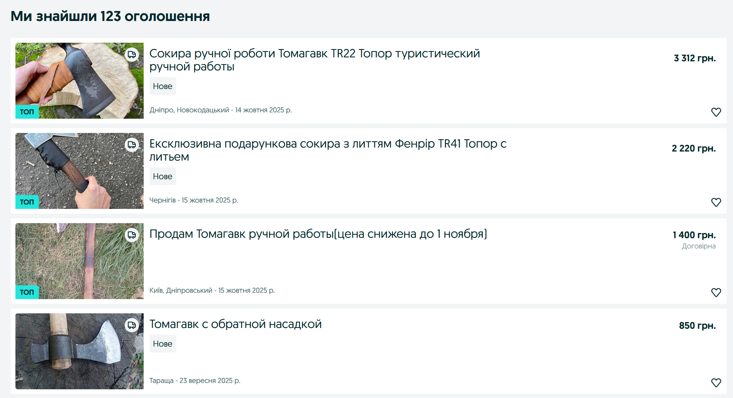
Task: Save the 1 400 грн. listing to favorites
Action: (716, 292)
